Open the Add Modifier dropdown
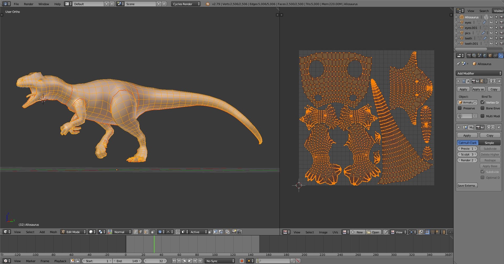This screenshot has height=264, width=504. click(x=479, y=73)
